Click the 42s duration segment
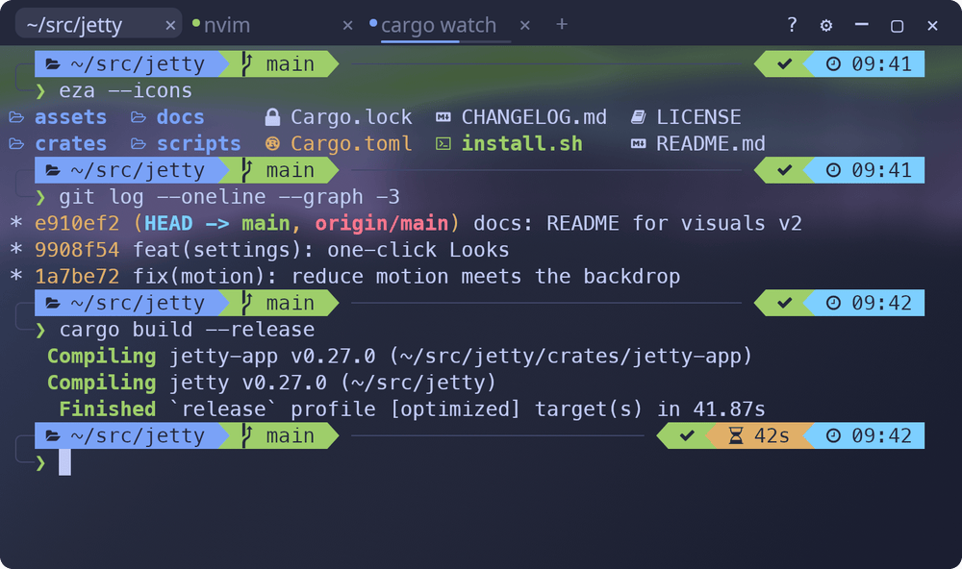The image size is (962, 569). (759, 436)
